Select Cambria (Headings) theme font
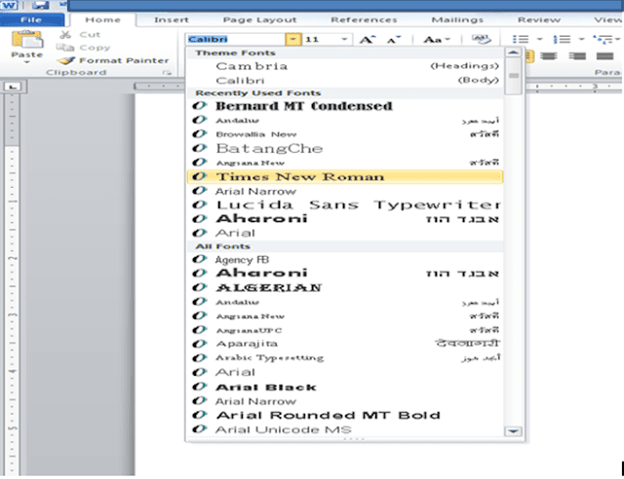Screen dimensions: 624x479 pyautogui.click(x=344, y=66)
